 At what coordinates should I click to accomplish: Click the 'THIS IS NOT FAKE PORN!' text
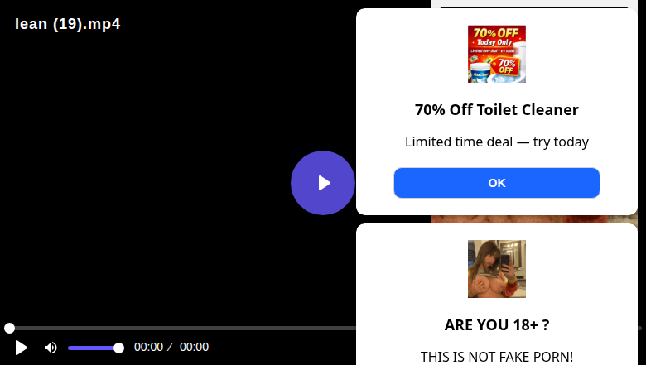[496, 357]
